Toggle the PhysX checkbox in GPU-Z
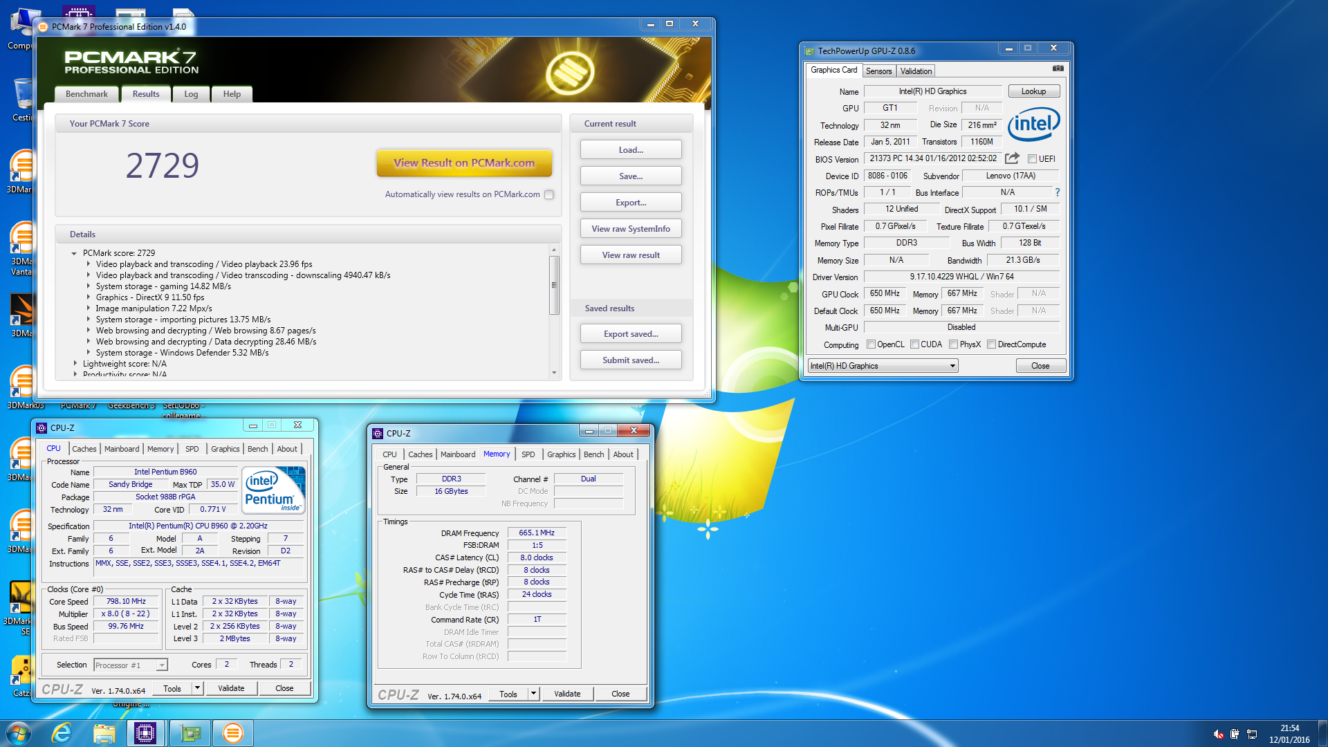Image resolution: width=1328 pixels, height=747 pixels. 953,344
